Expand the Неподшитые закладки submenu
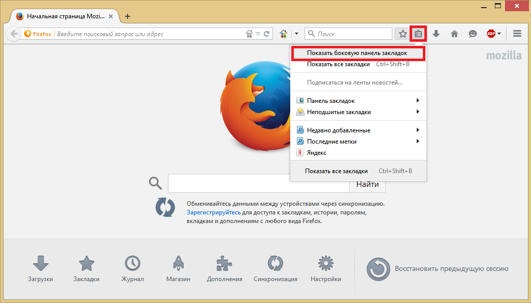The width and height of the screenshot is (531, 303). click(358, 112)
